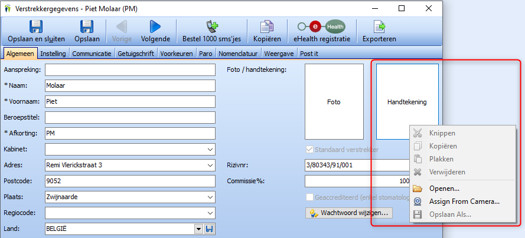This screenshot has width=525, height=238.
Task: Open the Adres dropdown list
Action: pyautogui.click(x=211, y=166)
